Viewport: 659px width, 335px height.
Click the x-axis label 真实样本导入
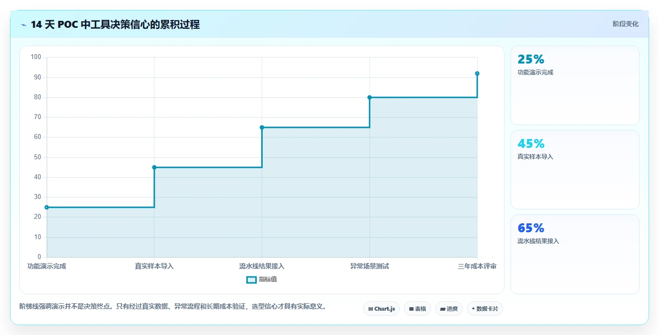[154, 267]
